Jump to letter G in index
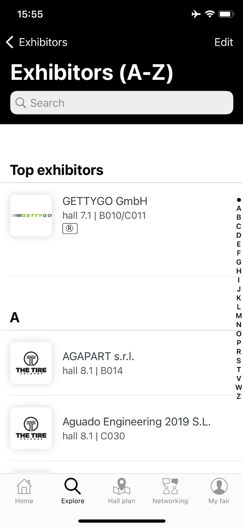Screen dimensions: 243x527 pos(239,262)
